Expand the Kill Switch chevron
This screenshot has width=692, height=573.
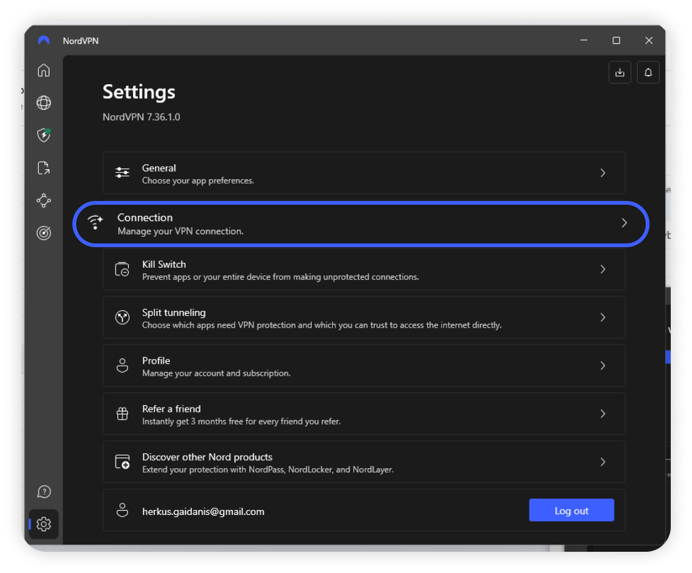[x=603, y=269]
